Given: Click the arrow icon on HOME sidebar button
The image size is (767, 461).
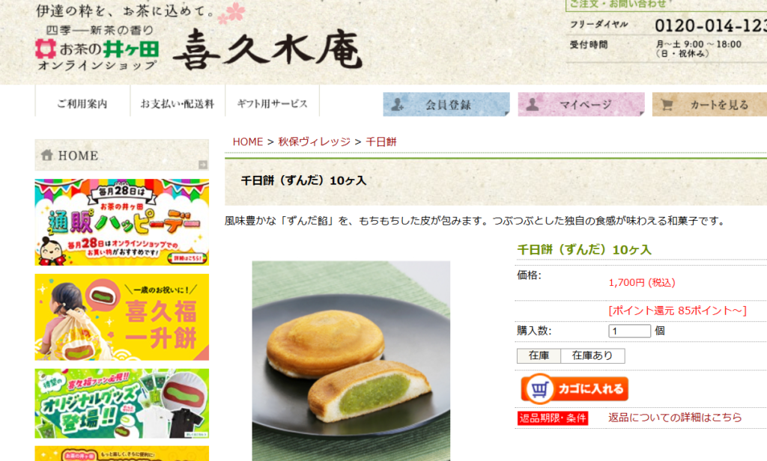Looking at the screenshot, I should (203, 165).
